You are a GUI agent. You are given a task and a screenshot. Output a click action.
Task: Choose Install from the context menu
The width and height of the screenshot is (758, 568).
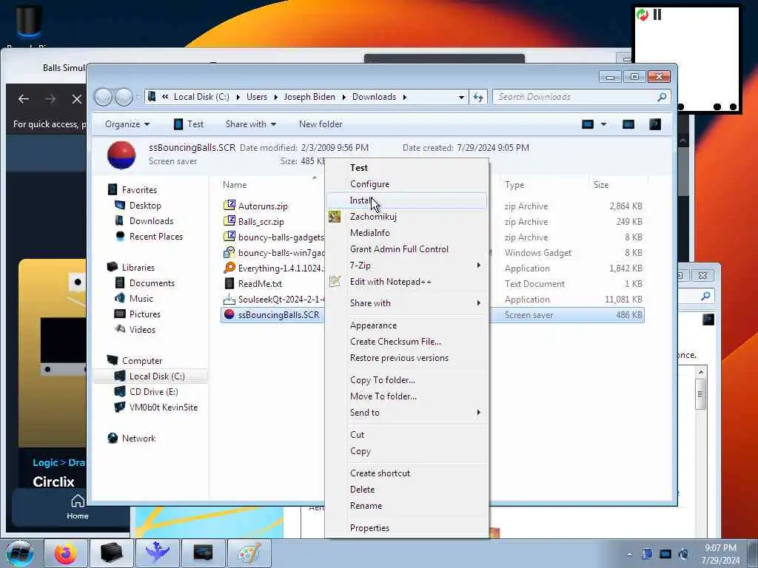tap(406, 200)
